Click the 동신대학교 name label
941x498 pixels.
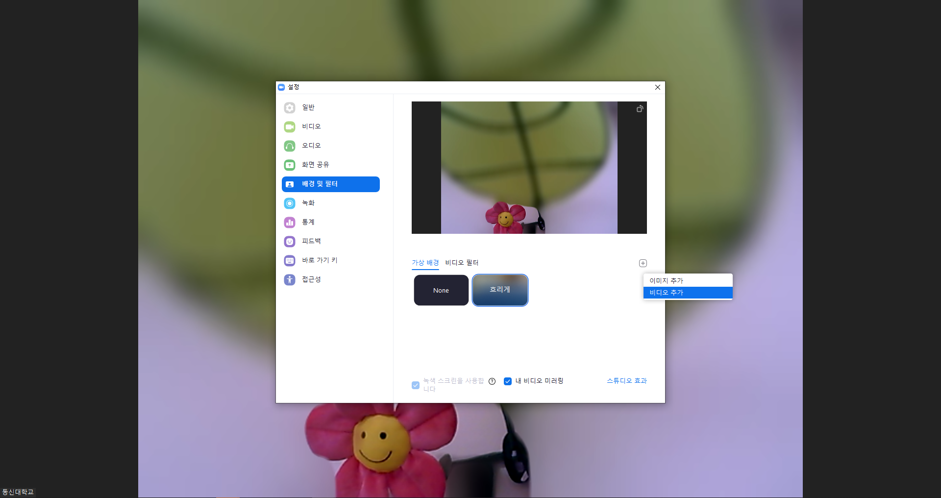tap(18, 492)
